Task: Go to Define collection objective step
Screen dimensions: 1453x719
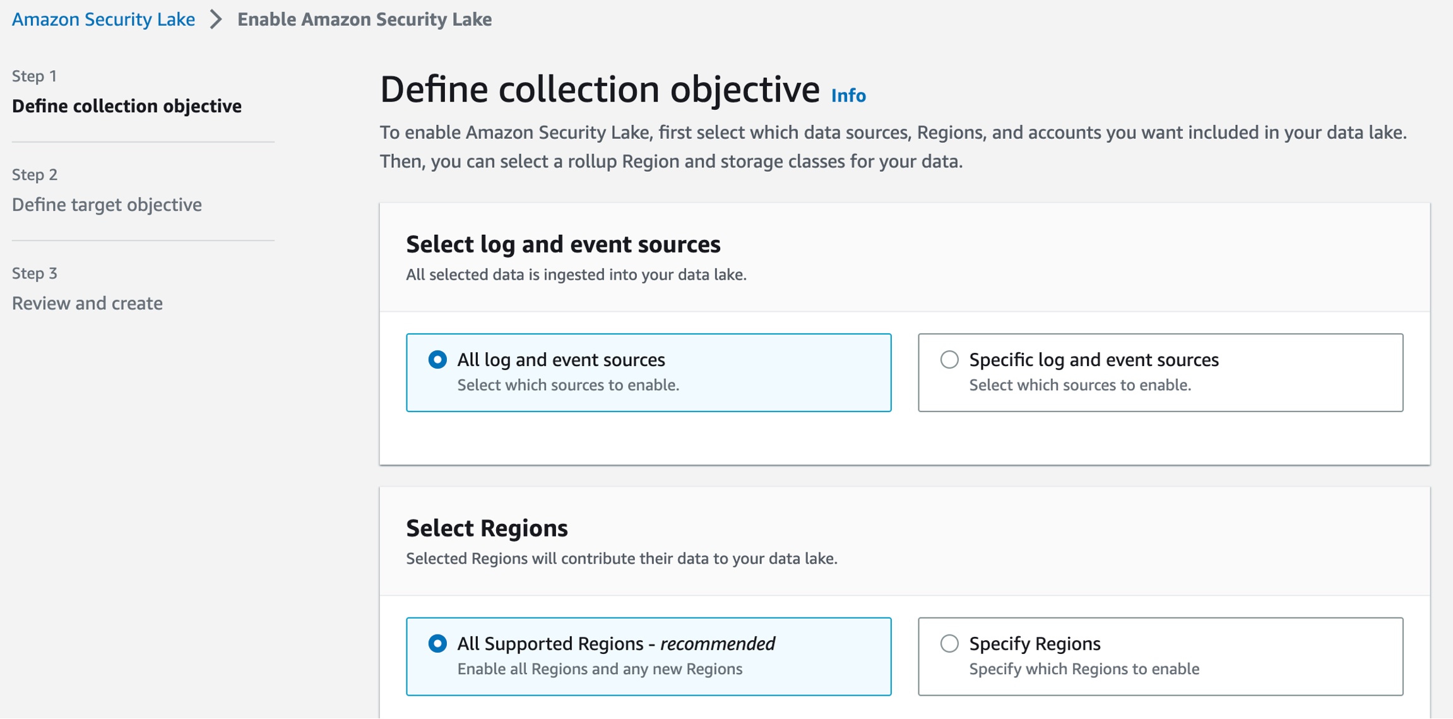Action: pyautogui.click(x=127, y=106)
